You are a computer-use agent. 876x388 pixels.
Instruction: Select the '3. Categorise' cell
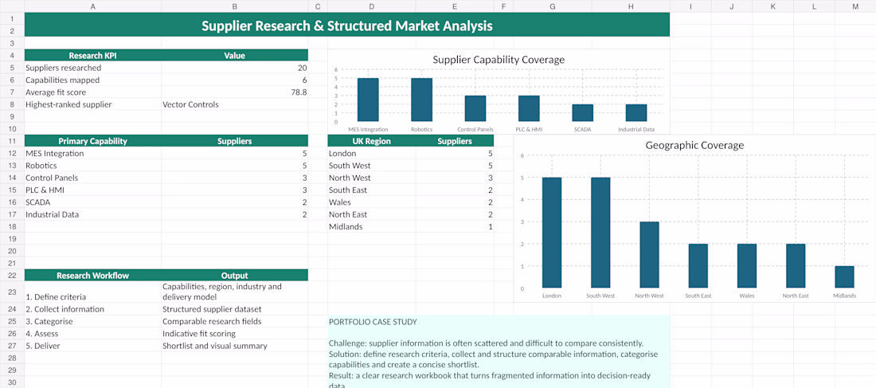pos(92,321)
